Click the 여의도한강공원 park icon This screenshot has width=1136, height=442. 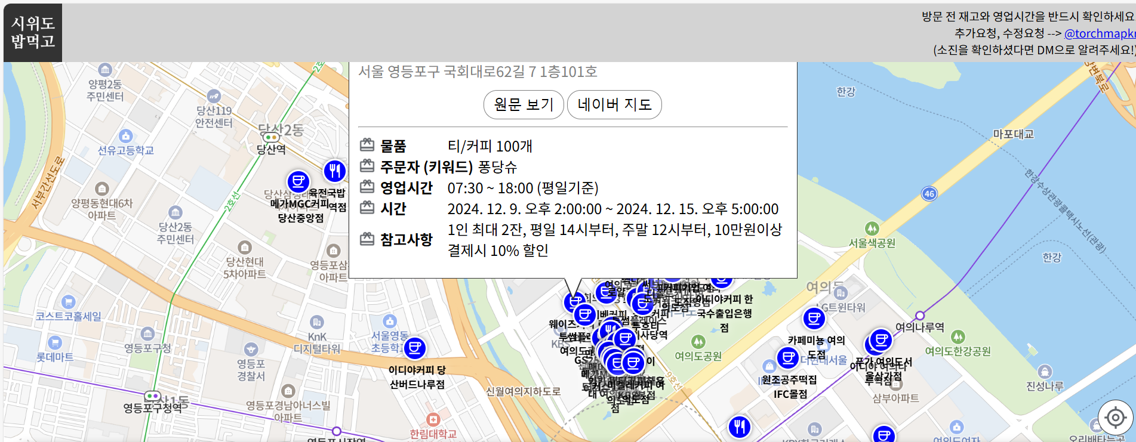click(x=958, y=337)
